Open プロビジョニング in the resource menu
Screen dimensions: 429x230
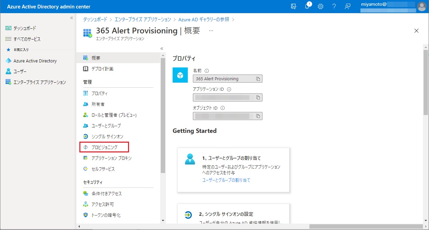pyautogui.click(x=104, y=147)
